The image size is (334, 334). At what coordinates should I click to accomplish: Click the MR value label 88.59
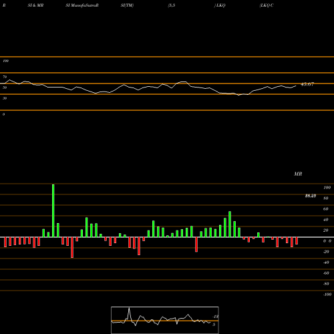coord(311,196)
